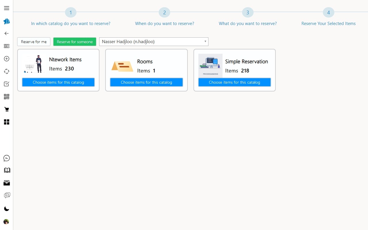Click the back arrow icon
The width and height of the screenshot is (368, 230).
(x=7, y=33)
